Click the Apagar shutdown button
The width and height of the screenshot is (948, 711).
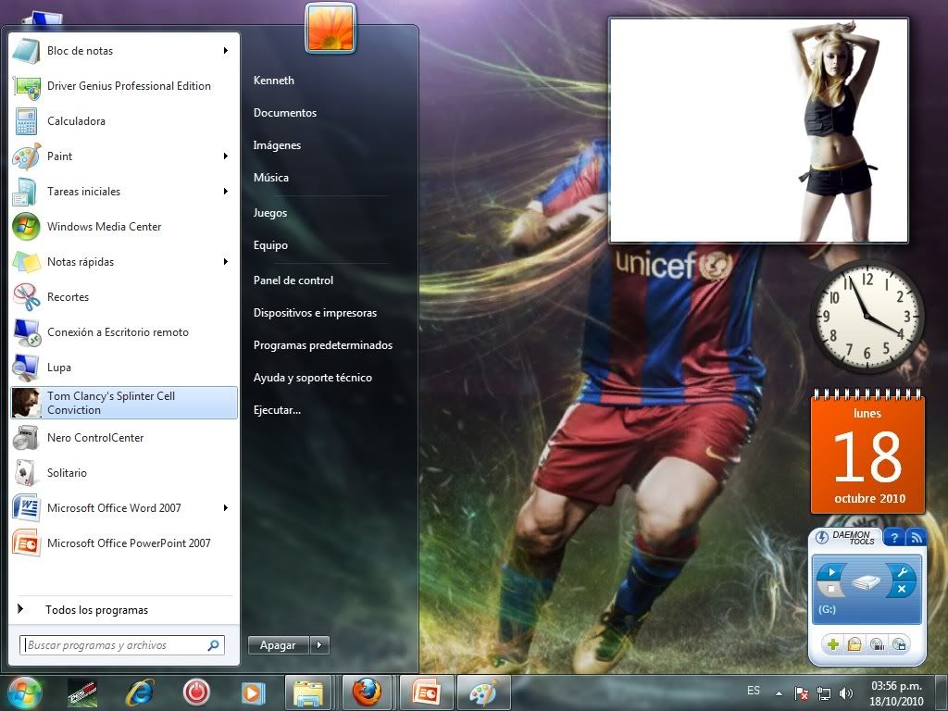pyautogui.click(x=278, y=645)
